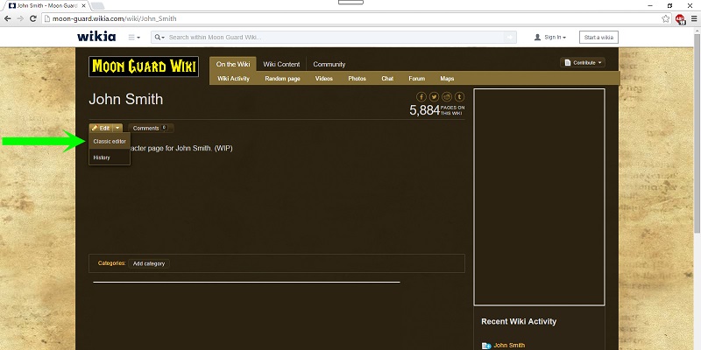The width and height of the screenshot is (701, 350).
Task: Open the Chrome hamburger menu
Action: click(694, 18)
